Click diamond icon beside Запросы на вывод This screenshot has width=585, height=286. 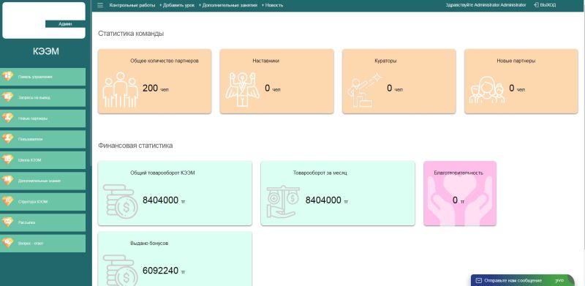[7, 97]
